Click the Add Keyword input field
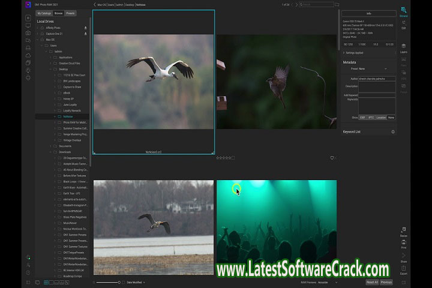The image size is (432, 288). [377, 95]
